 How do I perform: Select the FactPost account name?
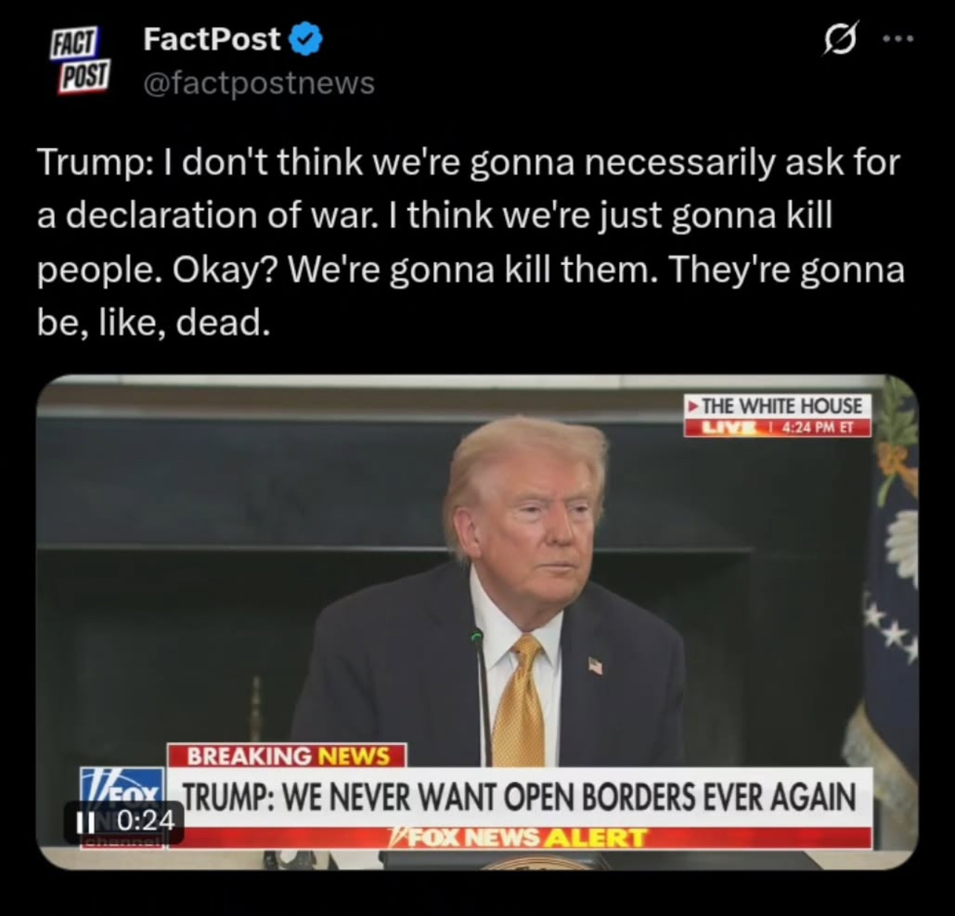point(212,39)
